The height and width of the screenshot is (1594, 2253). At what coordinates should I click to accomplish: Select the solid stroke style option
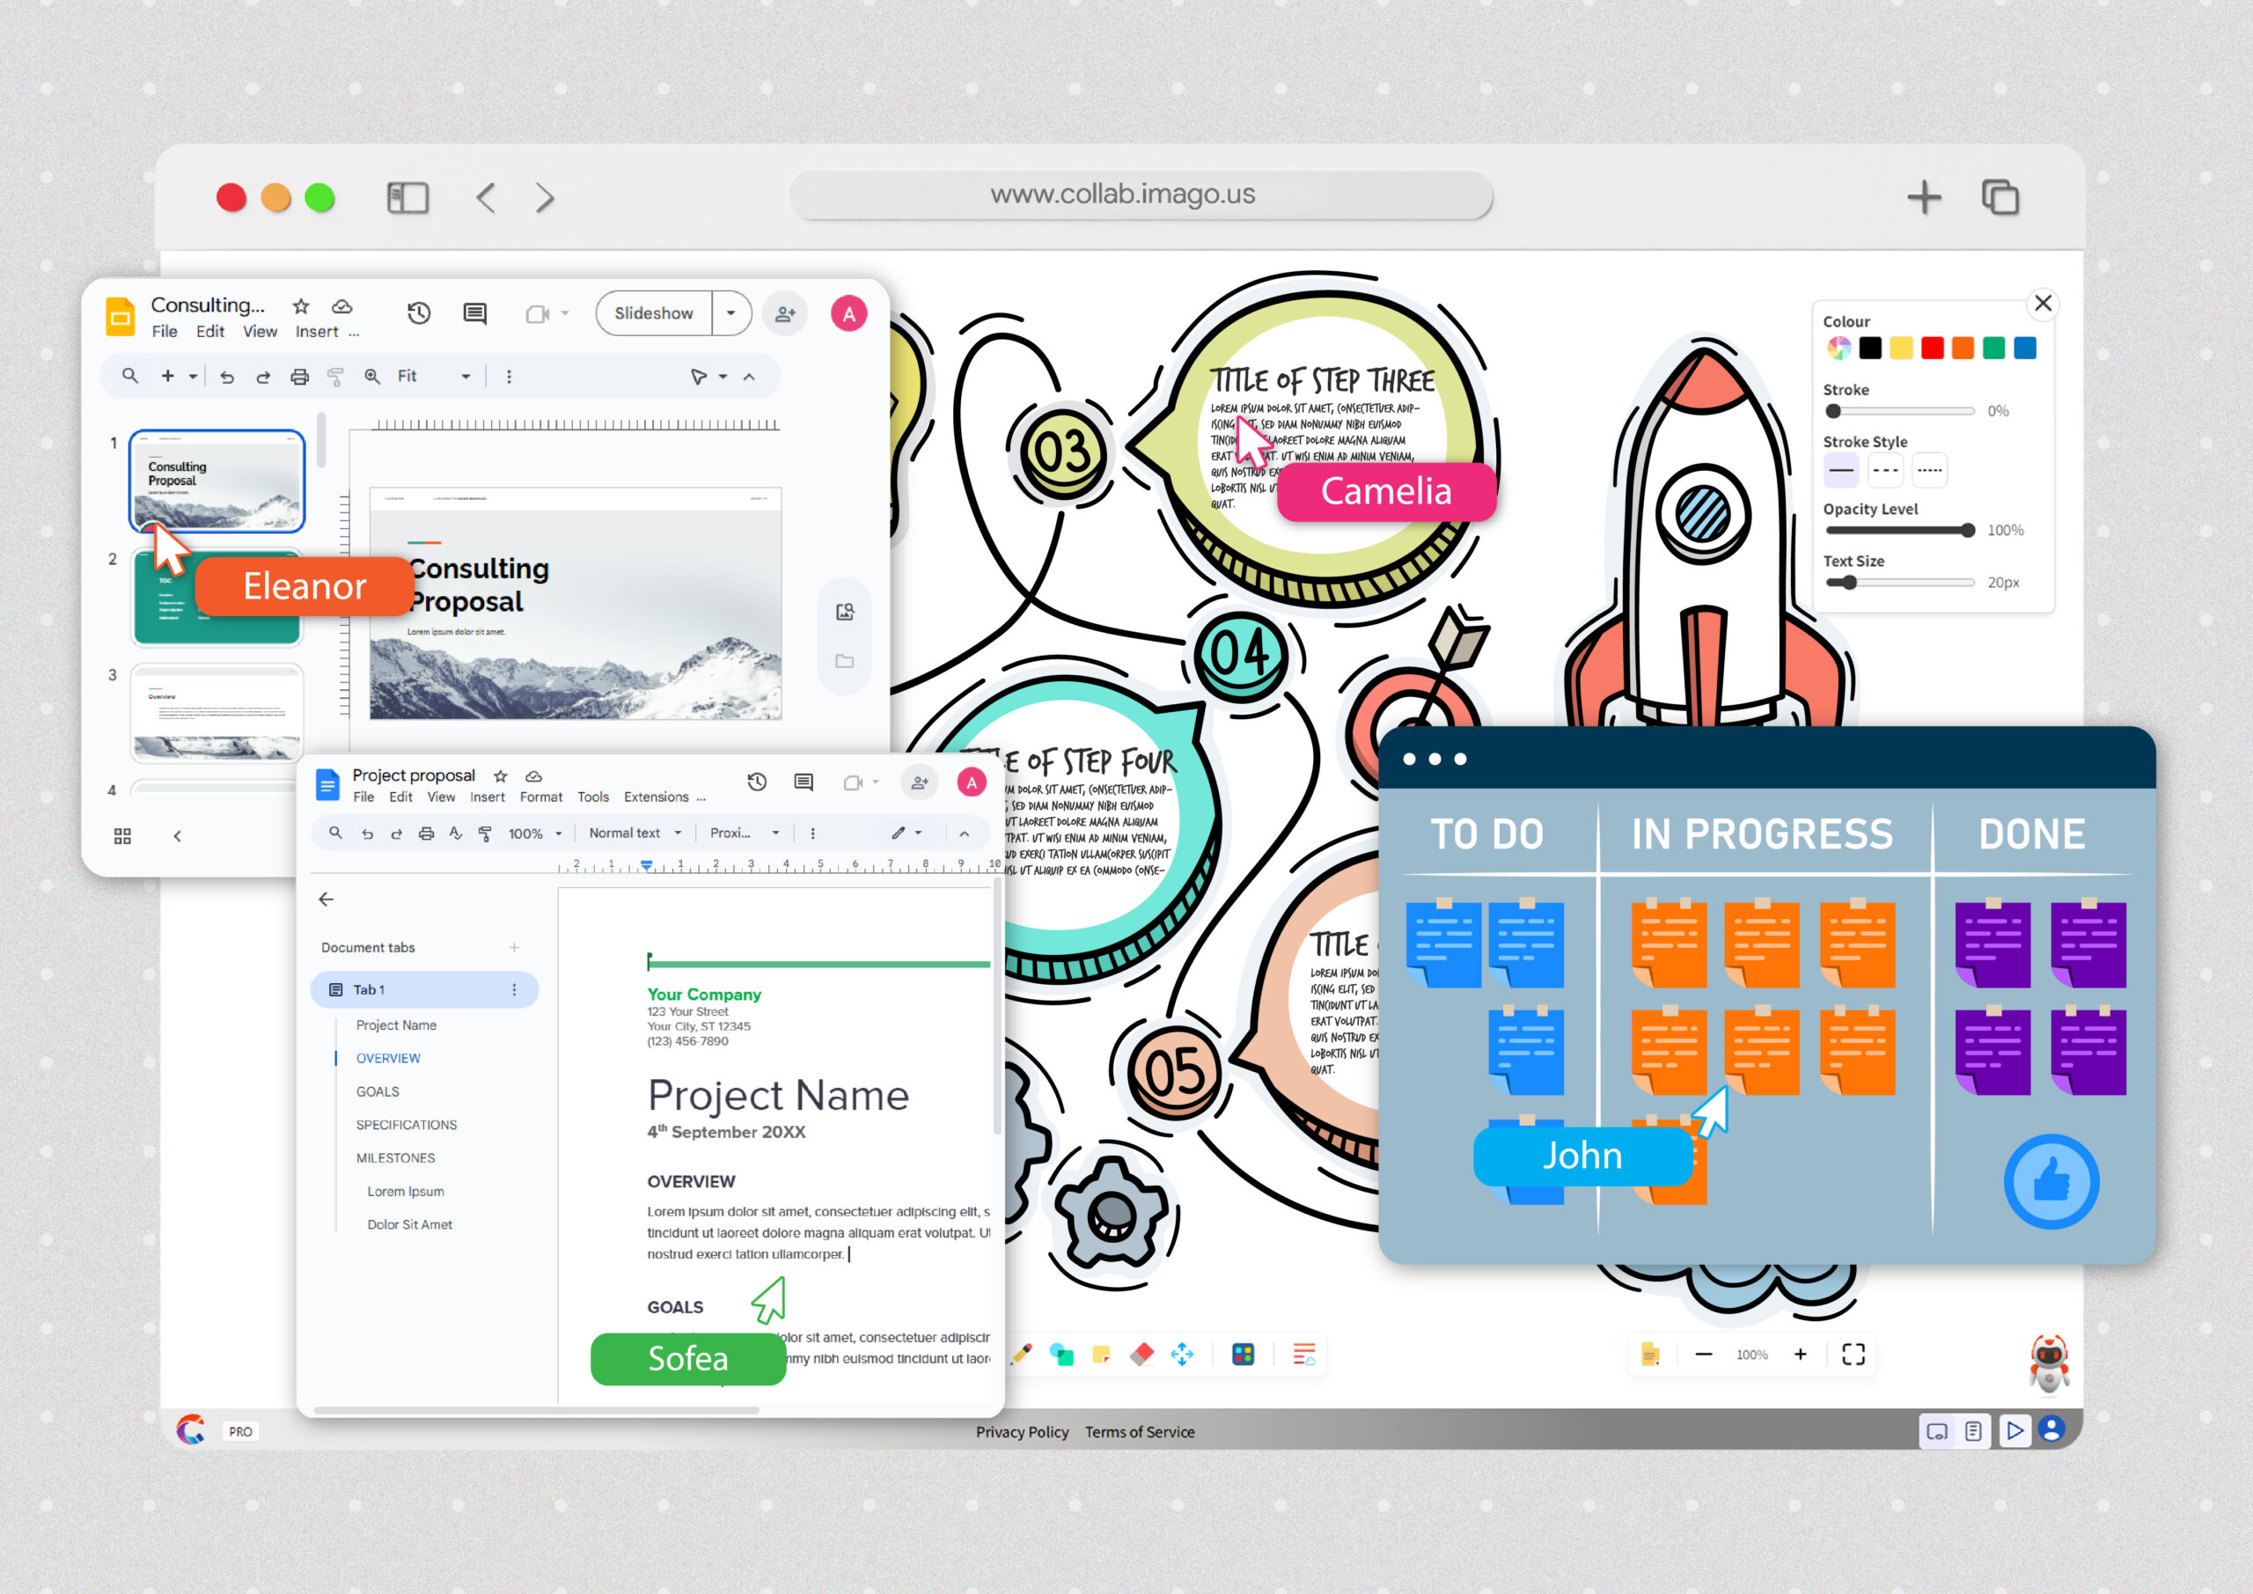(x=1841, y=470)
